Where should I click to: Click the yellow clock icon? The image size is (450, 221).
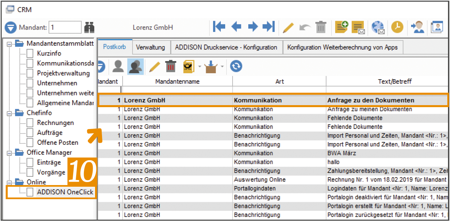tap(397, 27)
